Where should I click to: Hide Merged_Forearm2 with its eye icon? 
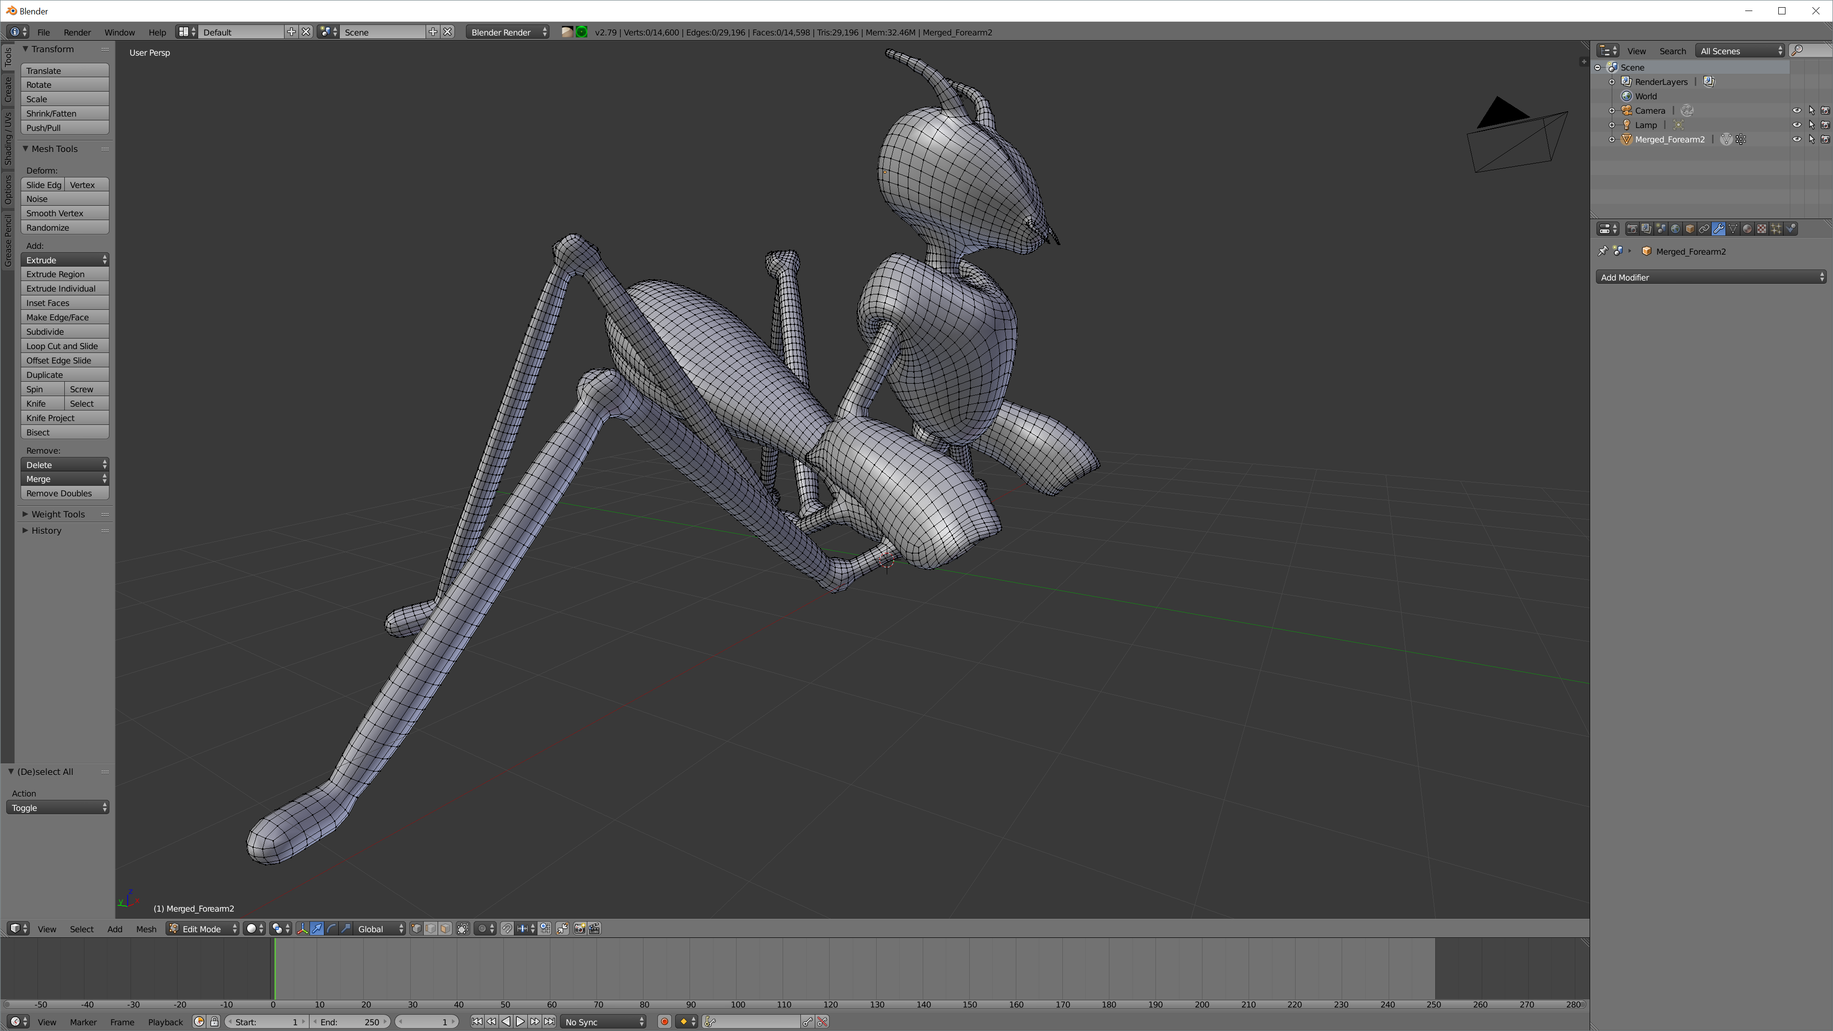pyautogui.click(x=1796, y=140)
